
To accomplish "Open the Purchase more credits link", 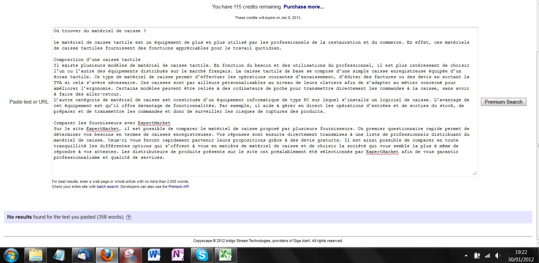I will 304,7.
